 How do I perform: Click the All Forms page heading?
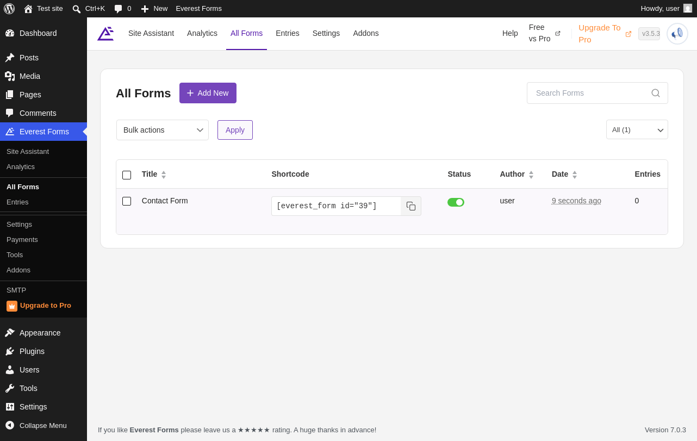pyautogui.click(x=144, y=94)
